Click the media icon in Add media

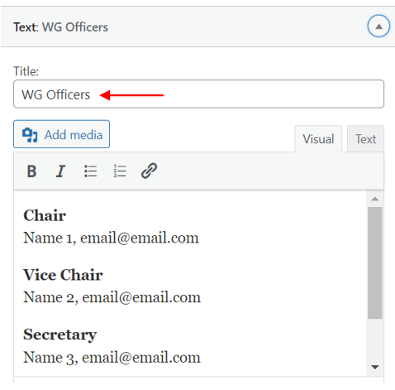click(30, 135)
